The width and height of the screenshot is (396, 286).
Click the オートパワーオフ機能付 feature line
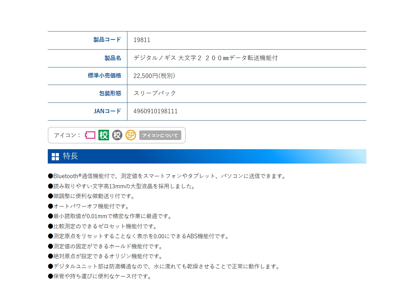(88, 206)
